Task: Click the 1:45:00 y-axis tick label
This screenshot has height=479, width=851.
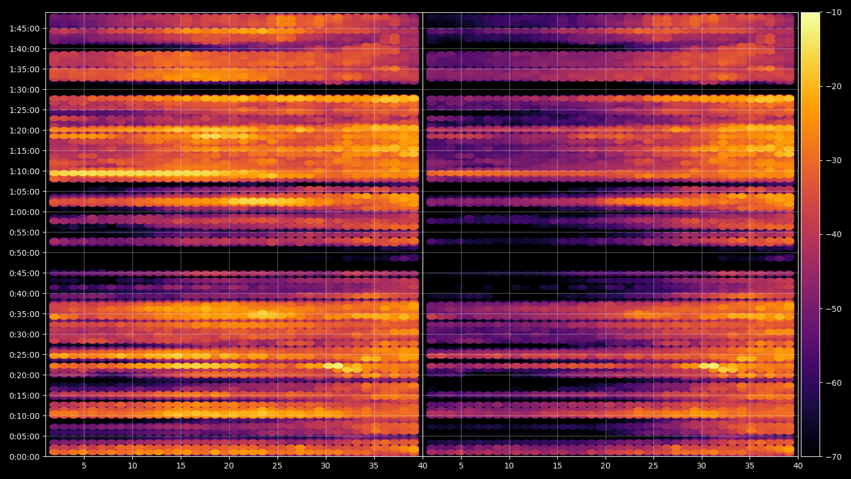Action: click(x=24, y=29)
